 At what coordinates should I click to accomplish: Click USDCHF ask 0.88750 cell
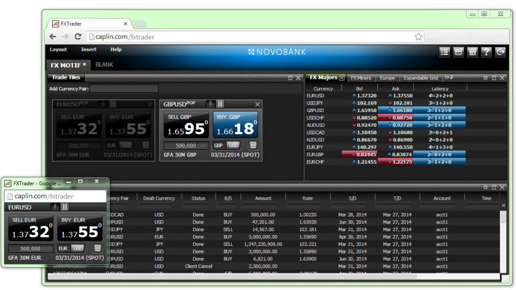point(396,118)
